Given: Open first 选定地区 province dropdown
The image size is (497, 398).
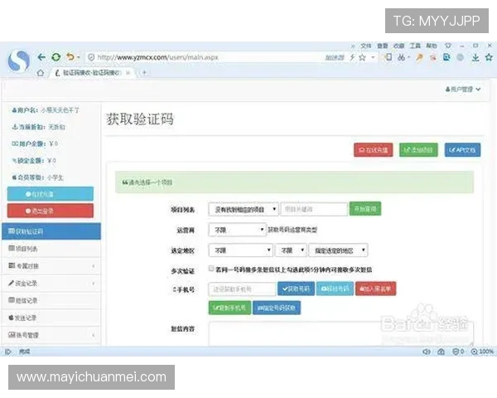Looking at the screenshot, I should click(240, 250).
